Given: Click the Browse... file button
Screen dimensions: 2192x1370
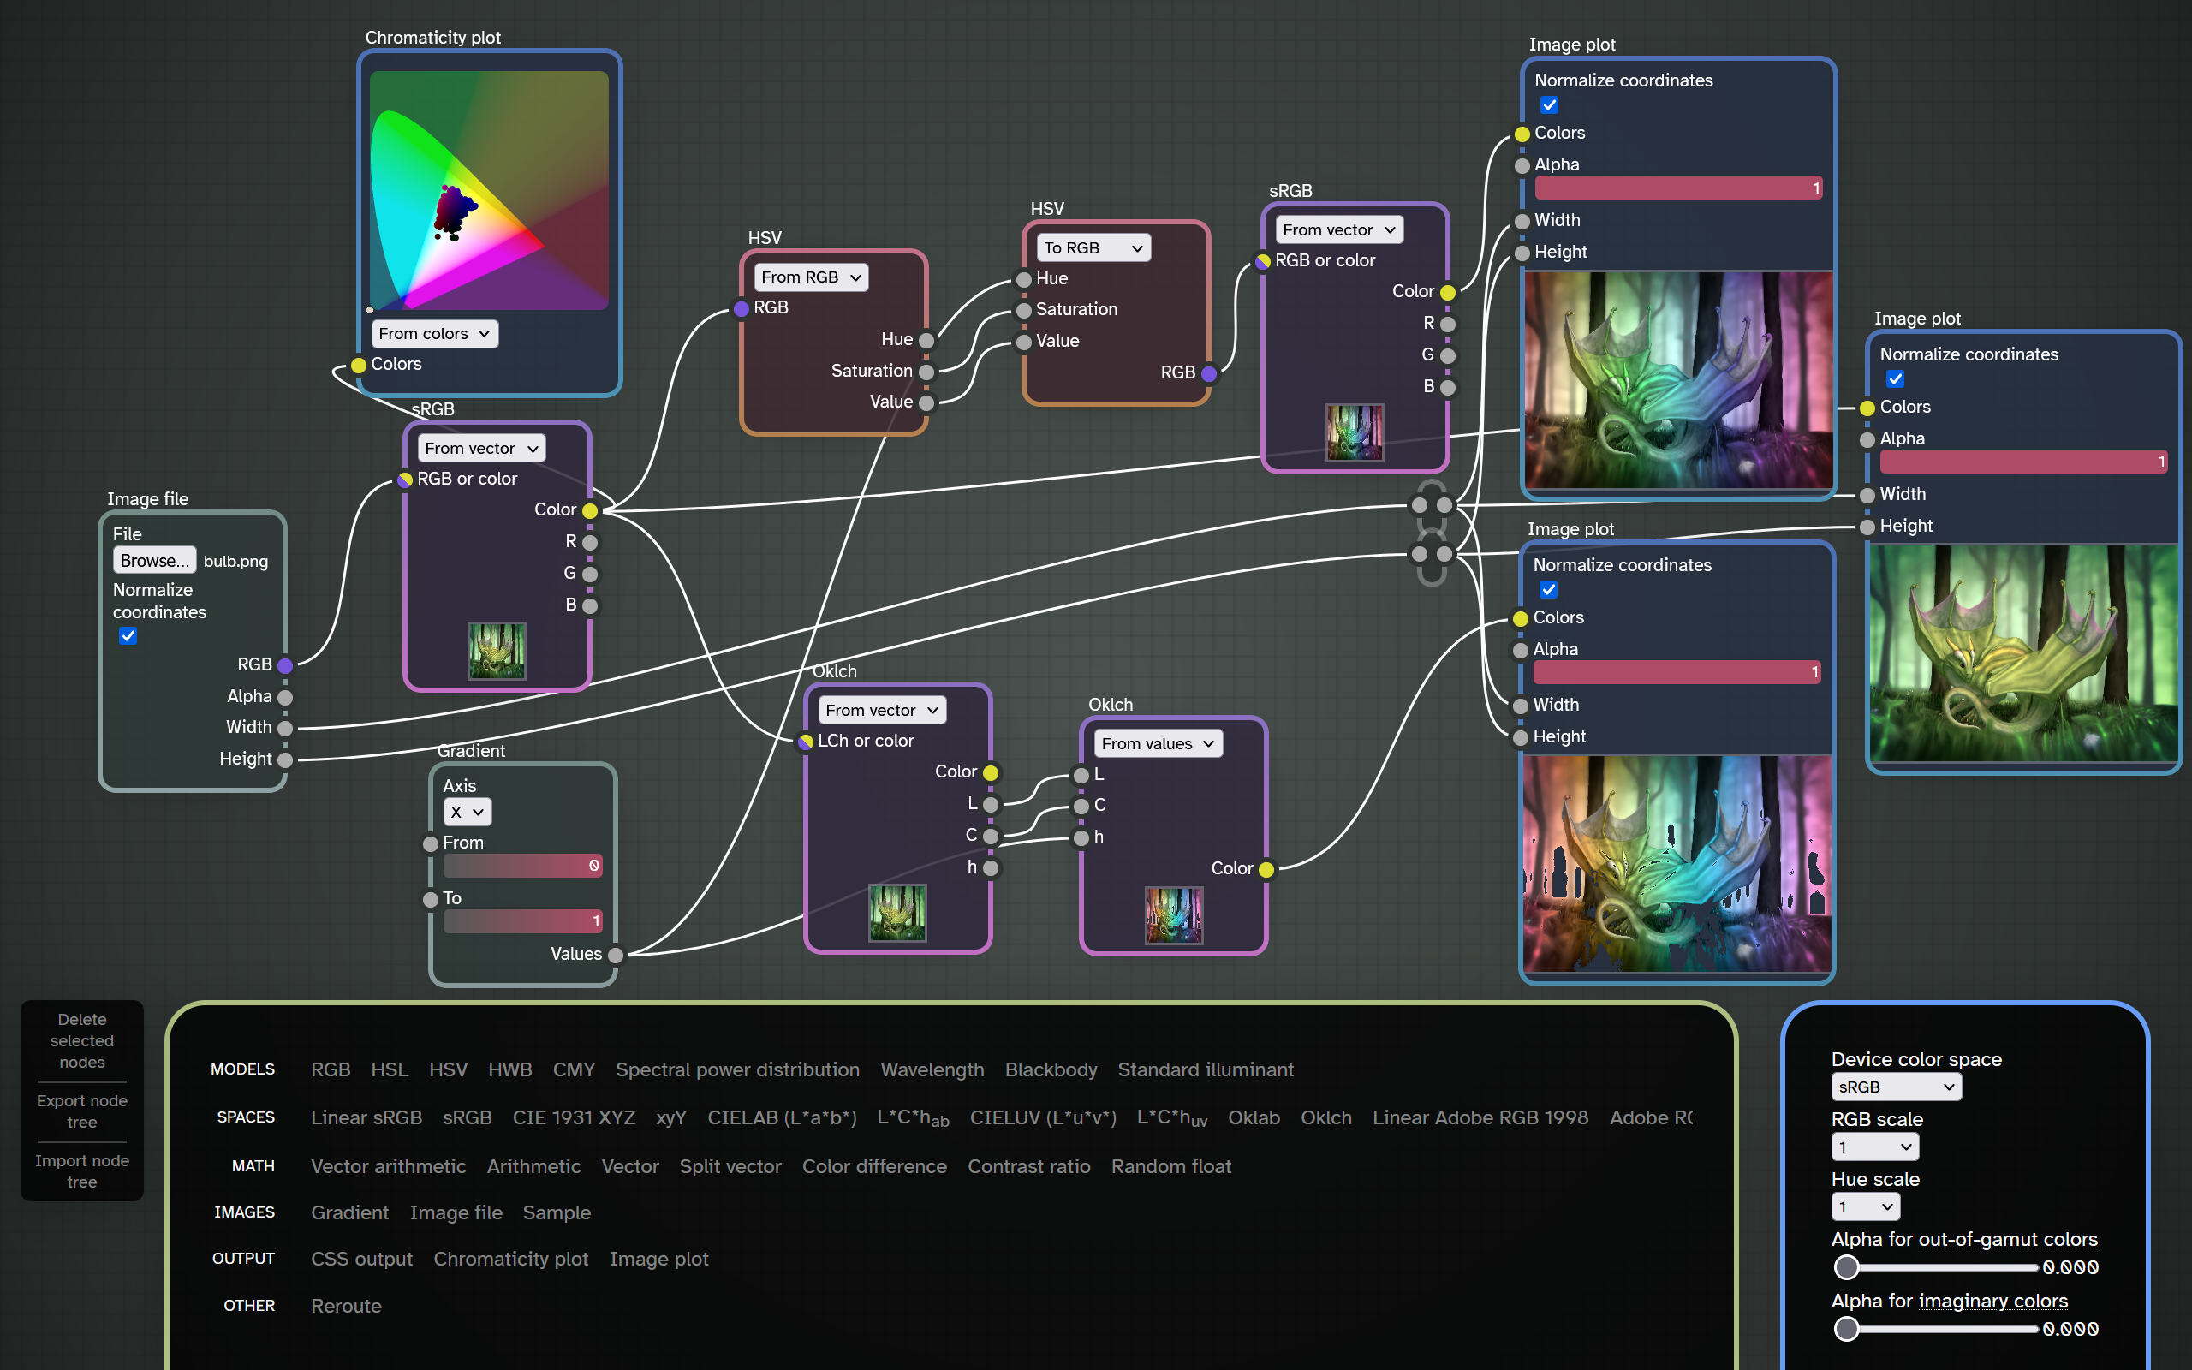Looking at the screenshot, I should [x=154, y=561].
